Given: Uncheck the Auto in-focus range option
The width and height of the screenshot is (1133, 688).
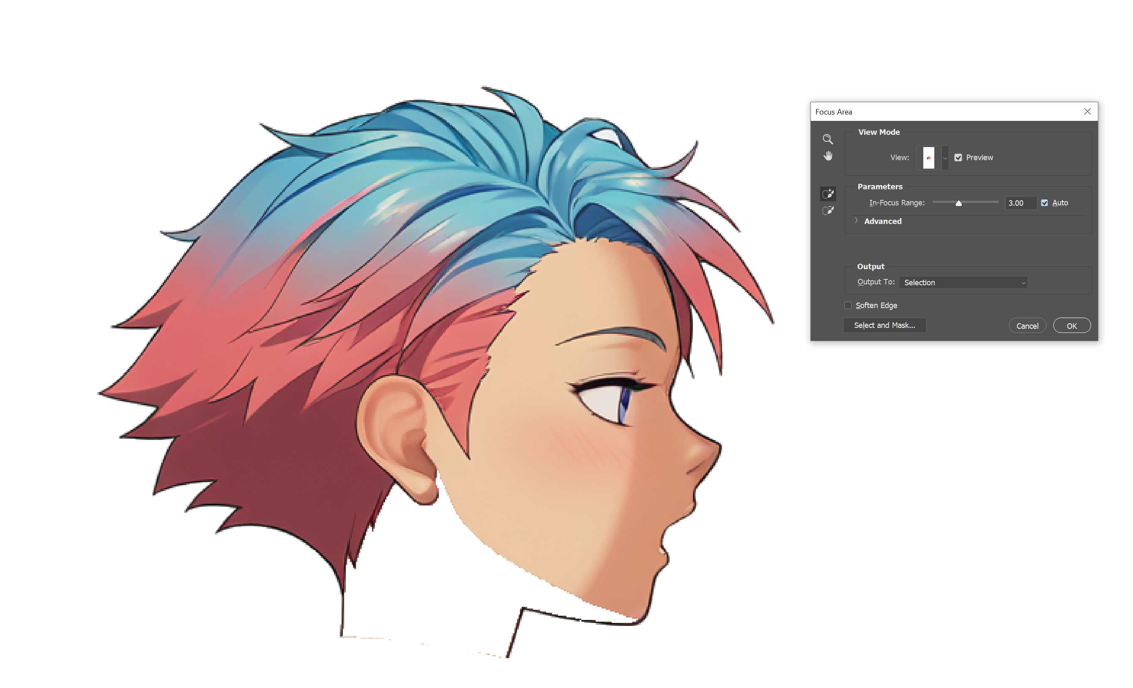Looking at the screenshot, I should [1044, 203].
